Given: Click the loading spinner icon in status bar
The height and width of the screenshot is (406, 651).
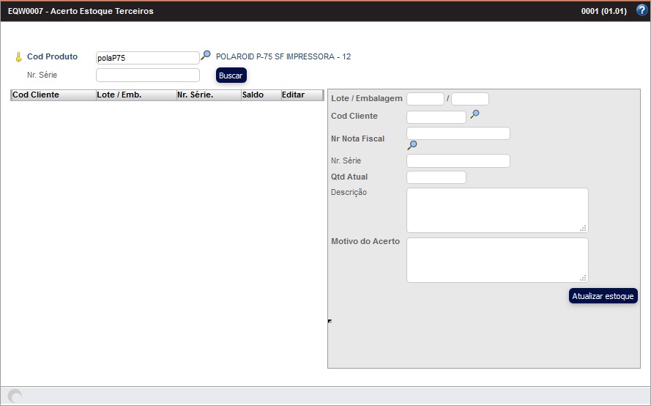Looking at the screenshot, I should coord(15,396).
